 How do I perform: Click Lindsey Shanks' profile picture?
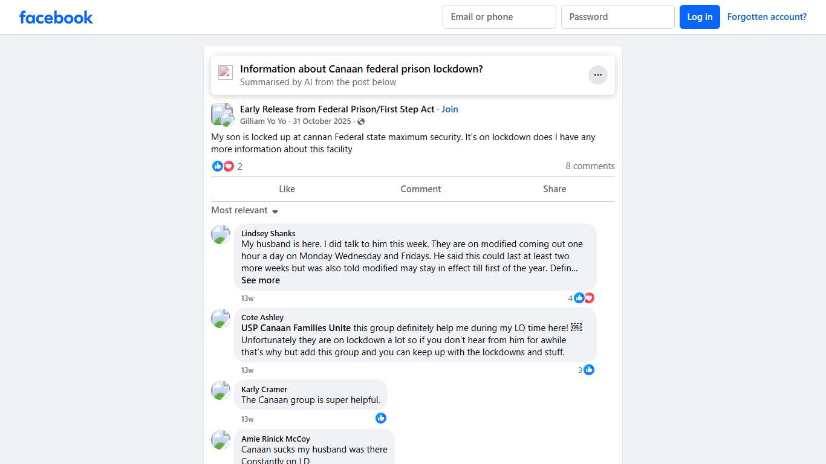pos(221,234)
